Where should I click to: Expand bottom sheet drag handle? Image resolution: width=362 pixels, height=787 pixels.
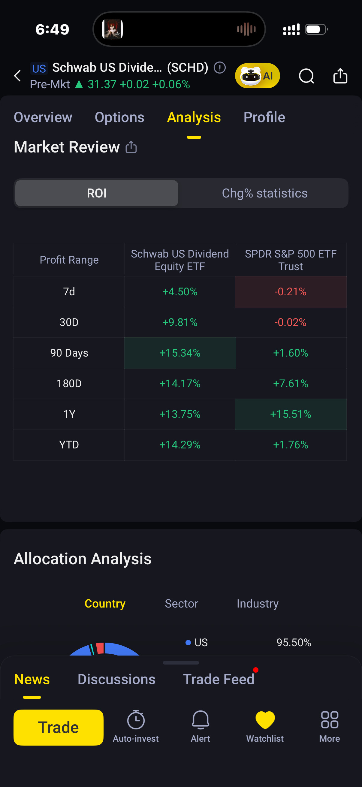[x=181, y=663]
